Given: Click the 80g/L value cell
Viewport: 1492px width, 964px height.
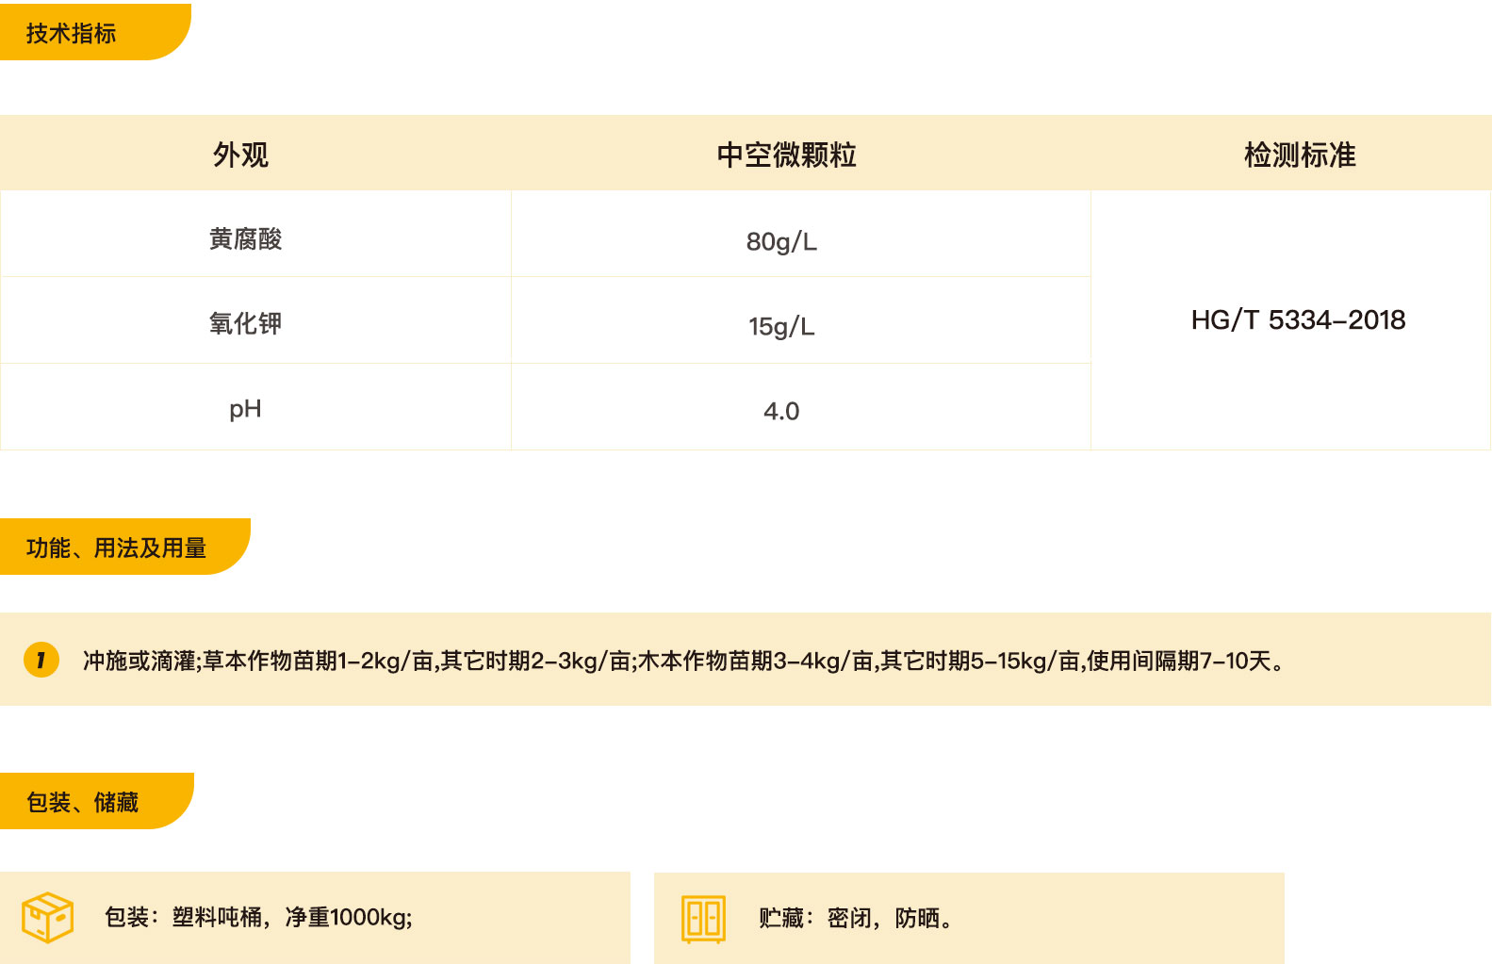Looking at the screenshot, I should coord(781,242).
